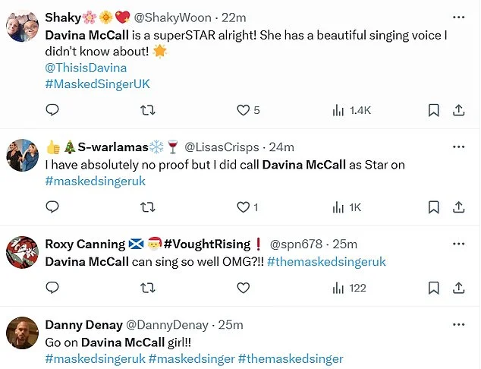Open more options on Roxy Canning's tweet
The image size is (481, 369).
point(458,244)
